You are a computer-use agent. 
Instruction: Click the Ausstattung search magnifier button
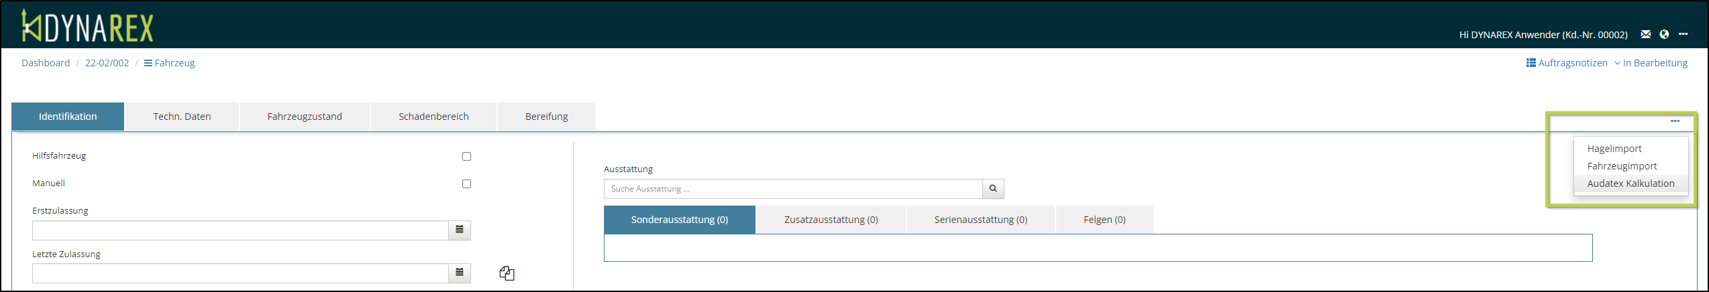993,189
